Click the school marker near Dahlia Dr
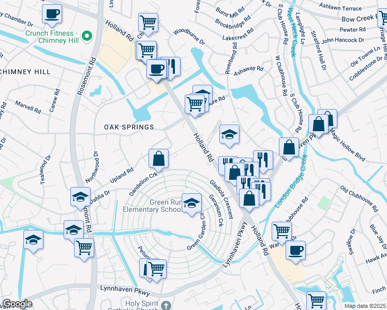 pyautogui.click(x=81, y=197)
